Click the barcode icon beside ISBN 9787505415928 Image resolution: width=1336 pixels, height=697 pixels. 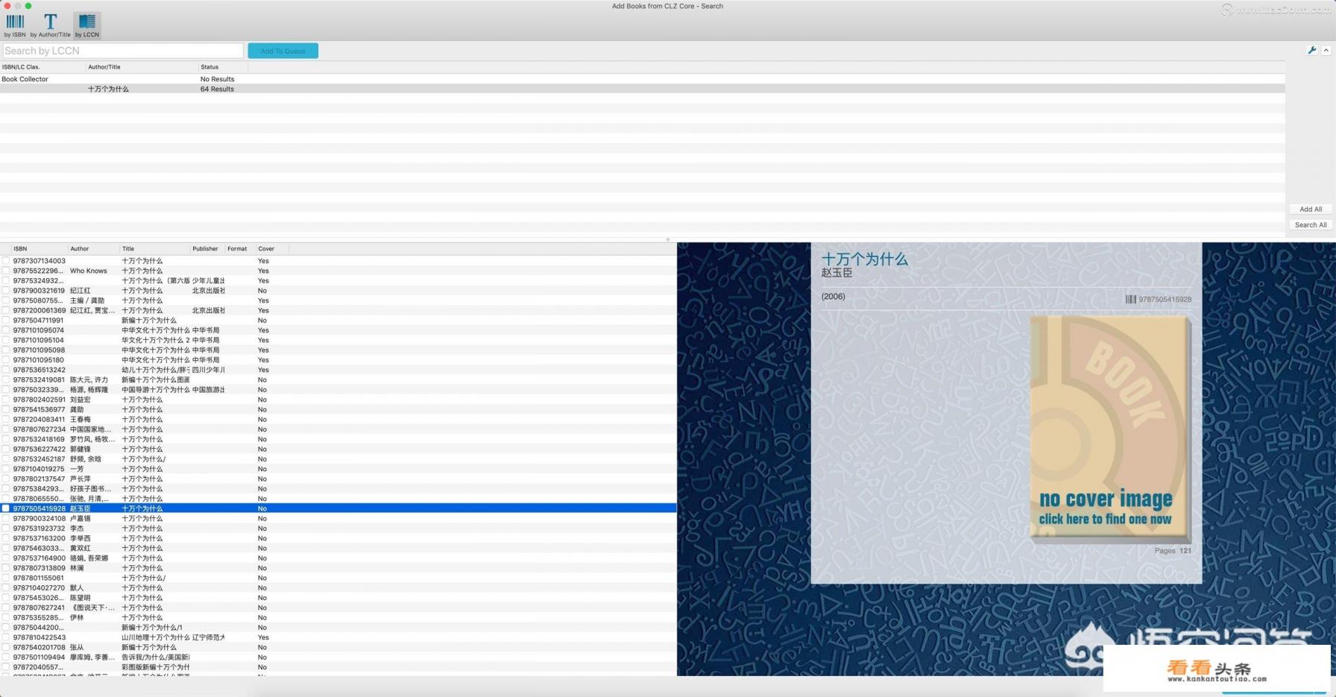pos(1130,300)
